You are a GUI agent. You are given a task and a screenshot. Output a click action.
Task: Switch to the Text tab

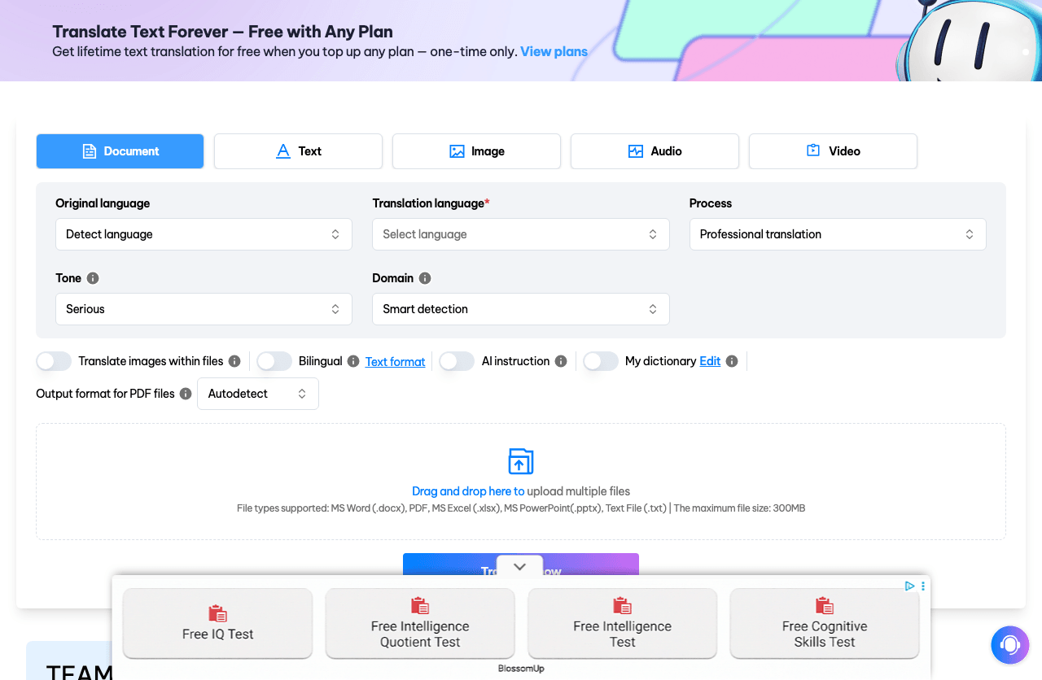tap(298, 151)
